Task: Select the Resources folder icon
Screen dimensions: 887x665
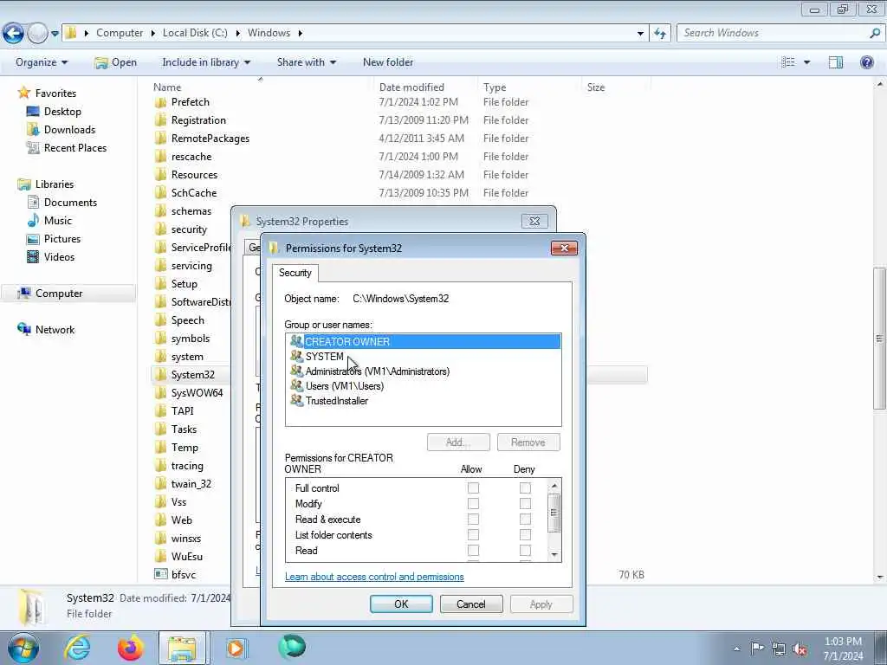Action: (160, 175)
